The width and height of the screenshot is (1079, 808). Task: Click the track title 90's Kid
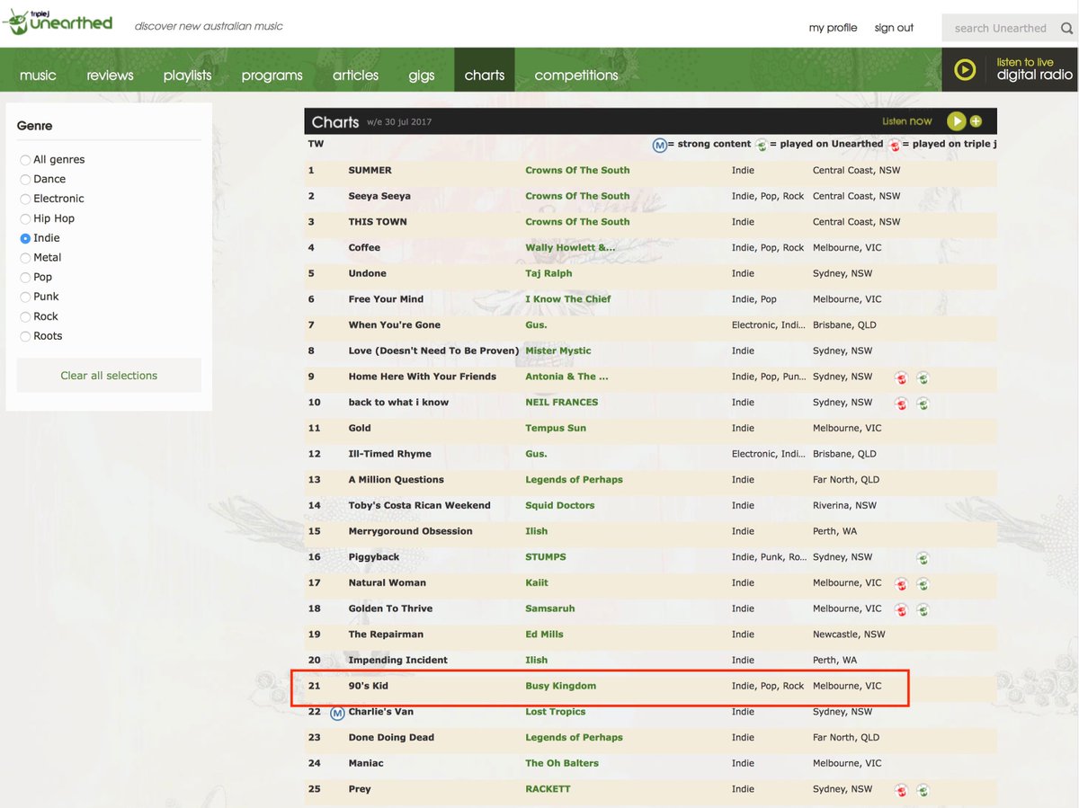(x=368, y=686)
